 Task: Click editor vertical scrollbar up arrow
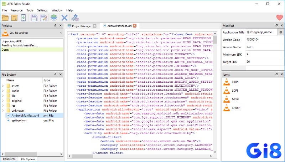[215, 34]
